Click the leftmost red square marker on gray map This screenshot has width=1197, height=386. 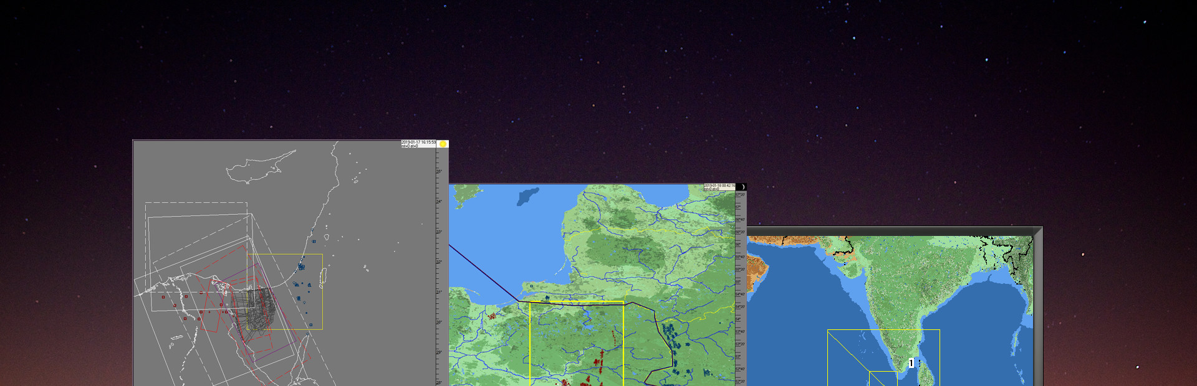163,297
